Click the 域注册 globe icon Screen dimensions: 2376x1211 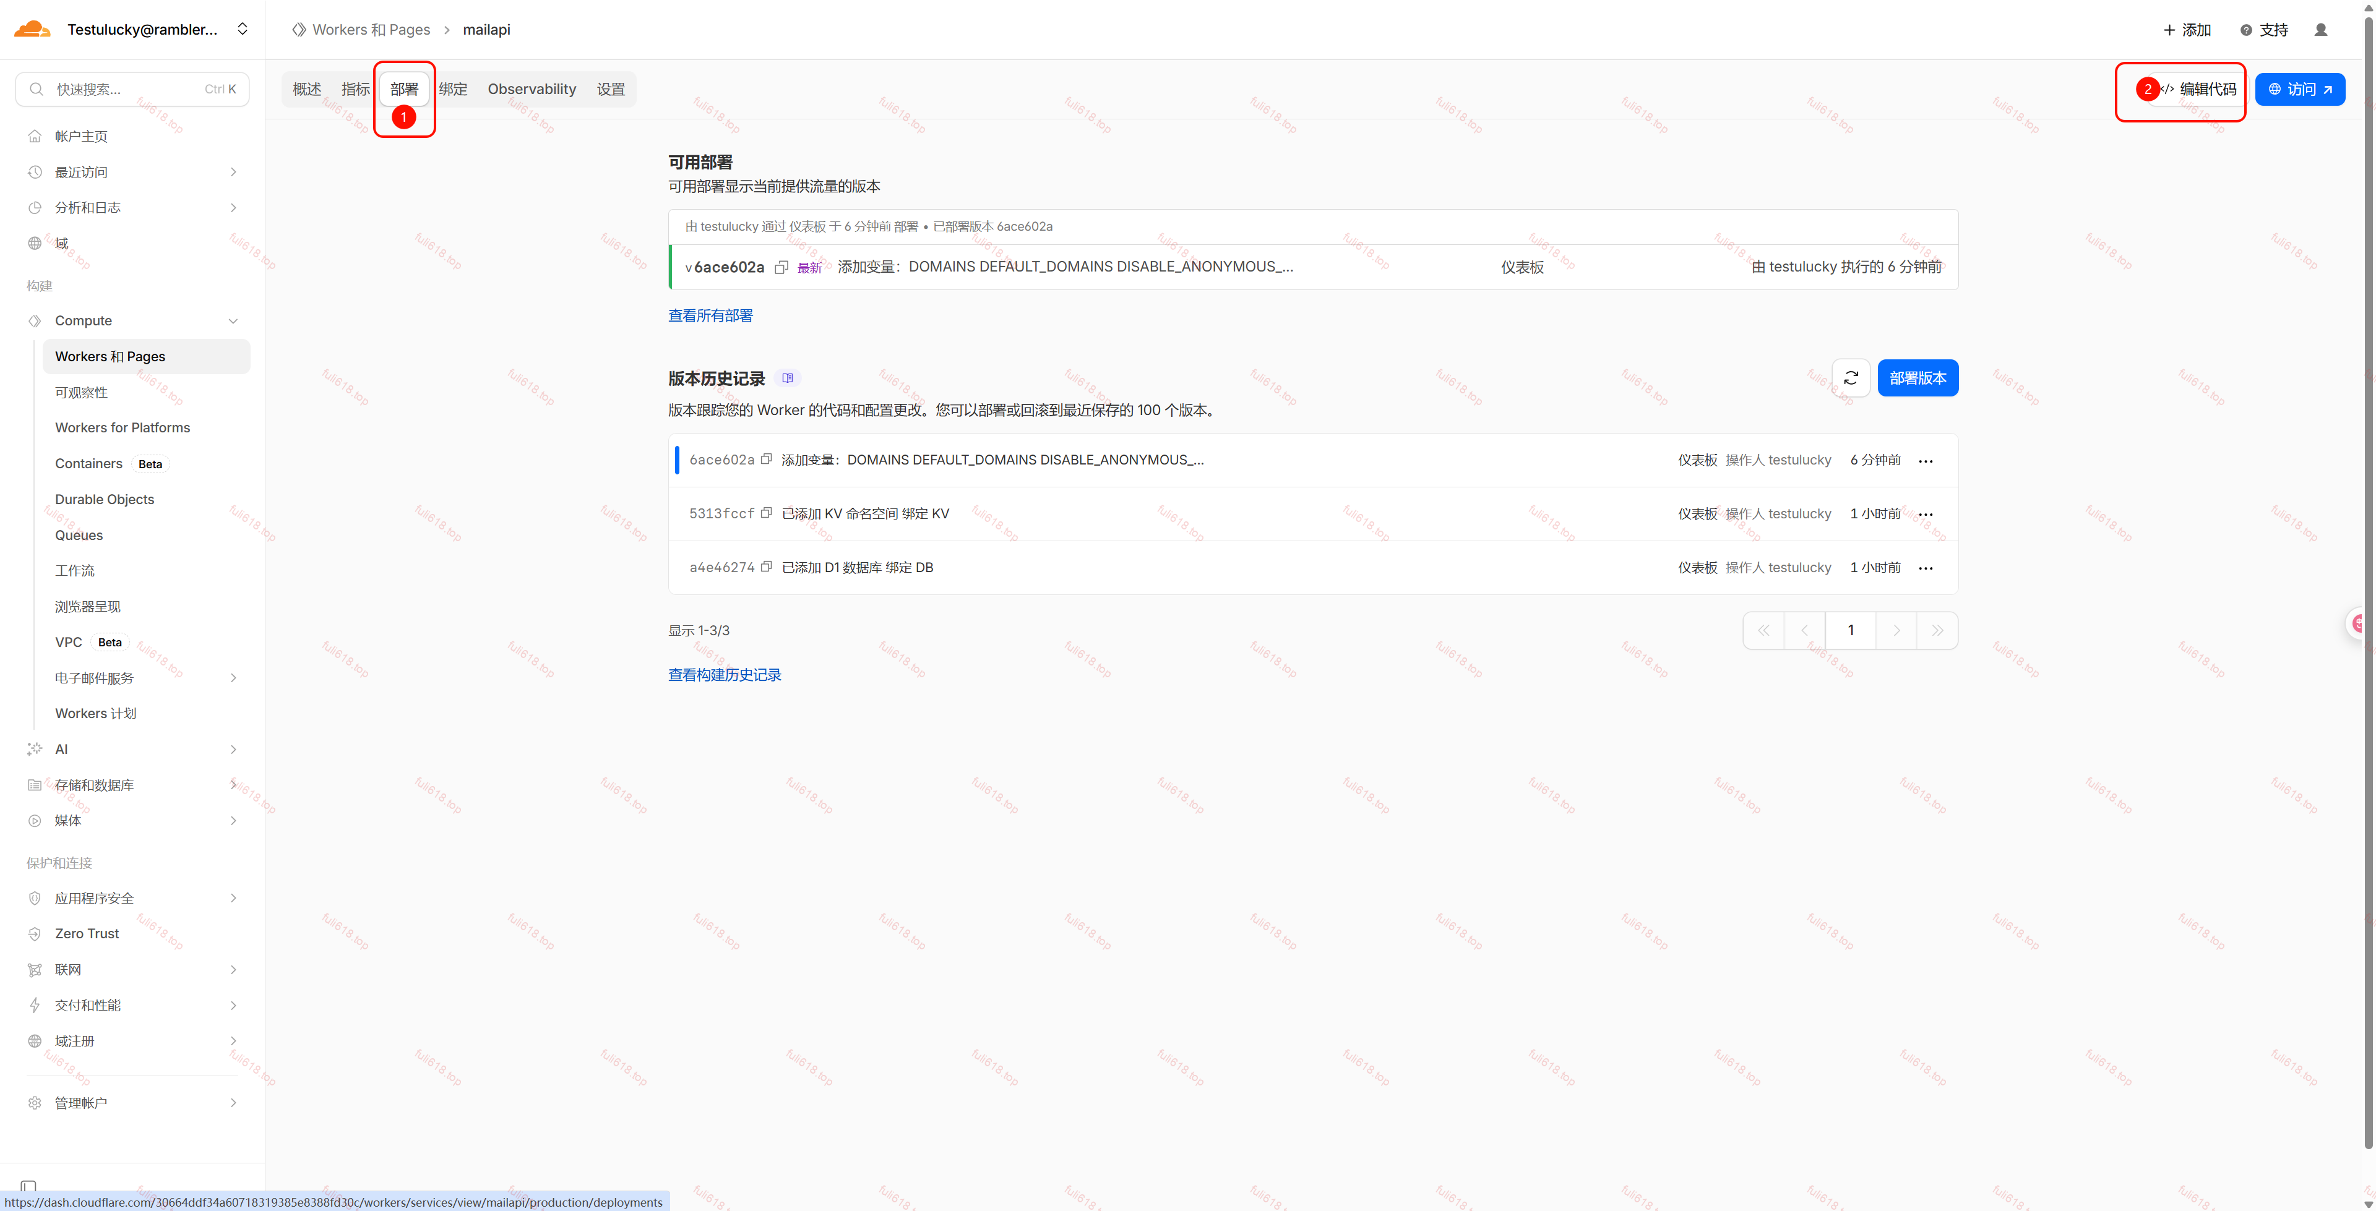(35, 1042)
